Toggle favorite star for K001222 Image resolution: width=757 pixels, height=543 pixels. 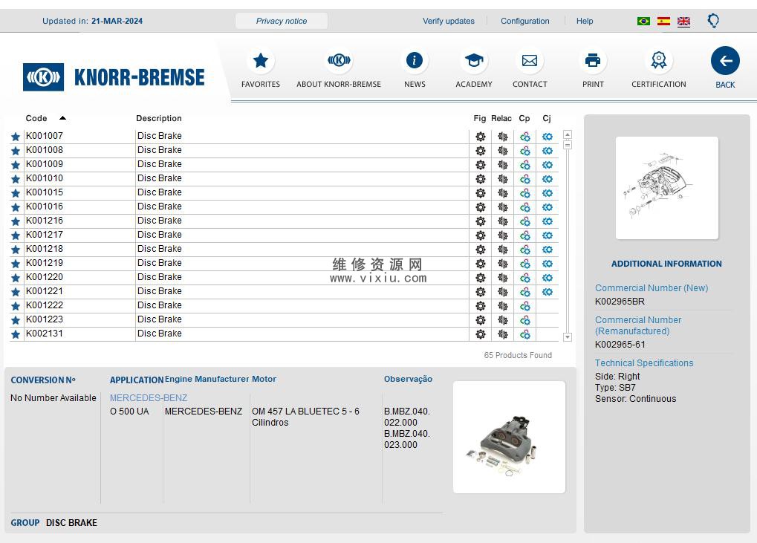pos(16,306)
